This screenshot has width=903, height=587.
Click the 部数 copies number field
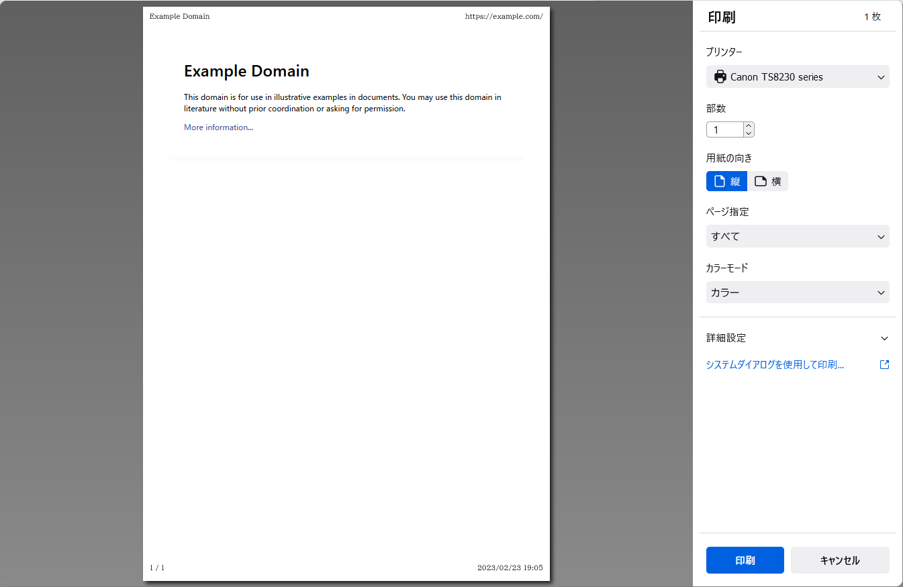tap(725, 129)
